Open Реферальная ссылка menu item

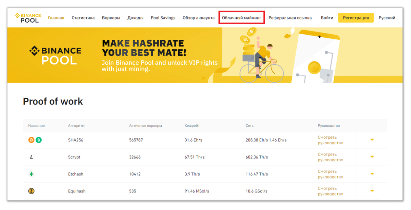pos(290,18)
